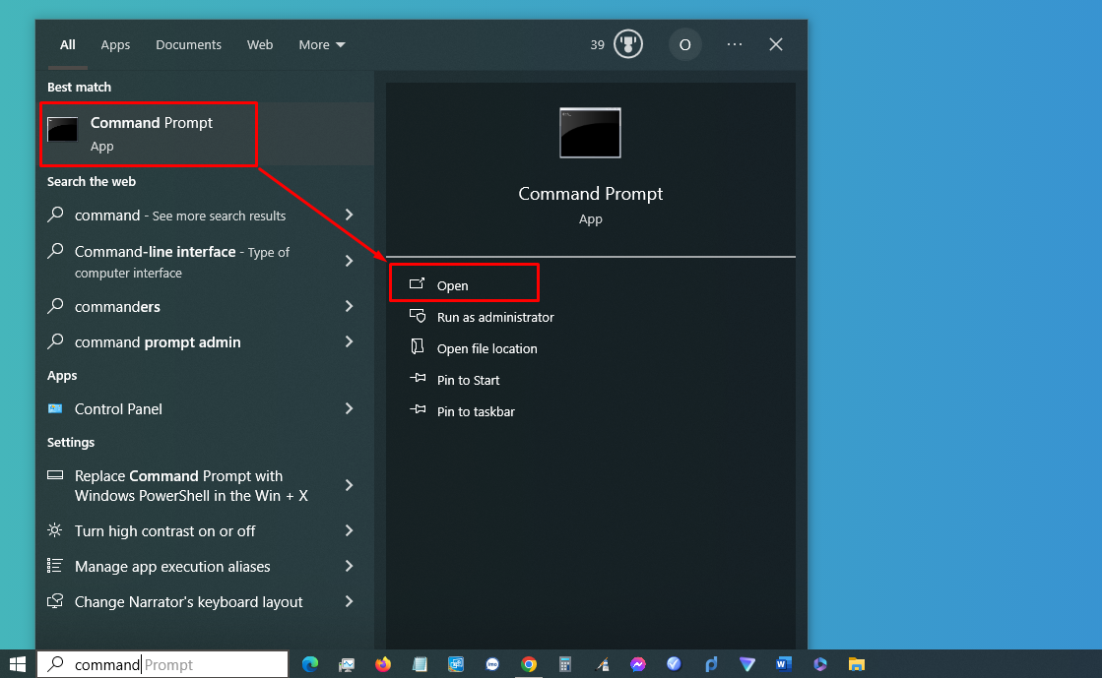The width and height of the screenshot is (1102, 678).
Task: Open the user account avatar
Action: 684,43
